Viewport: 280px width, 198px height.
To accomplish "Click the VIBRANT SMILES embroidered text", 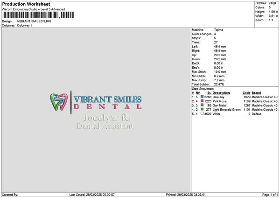I will click(108, 99).
